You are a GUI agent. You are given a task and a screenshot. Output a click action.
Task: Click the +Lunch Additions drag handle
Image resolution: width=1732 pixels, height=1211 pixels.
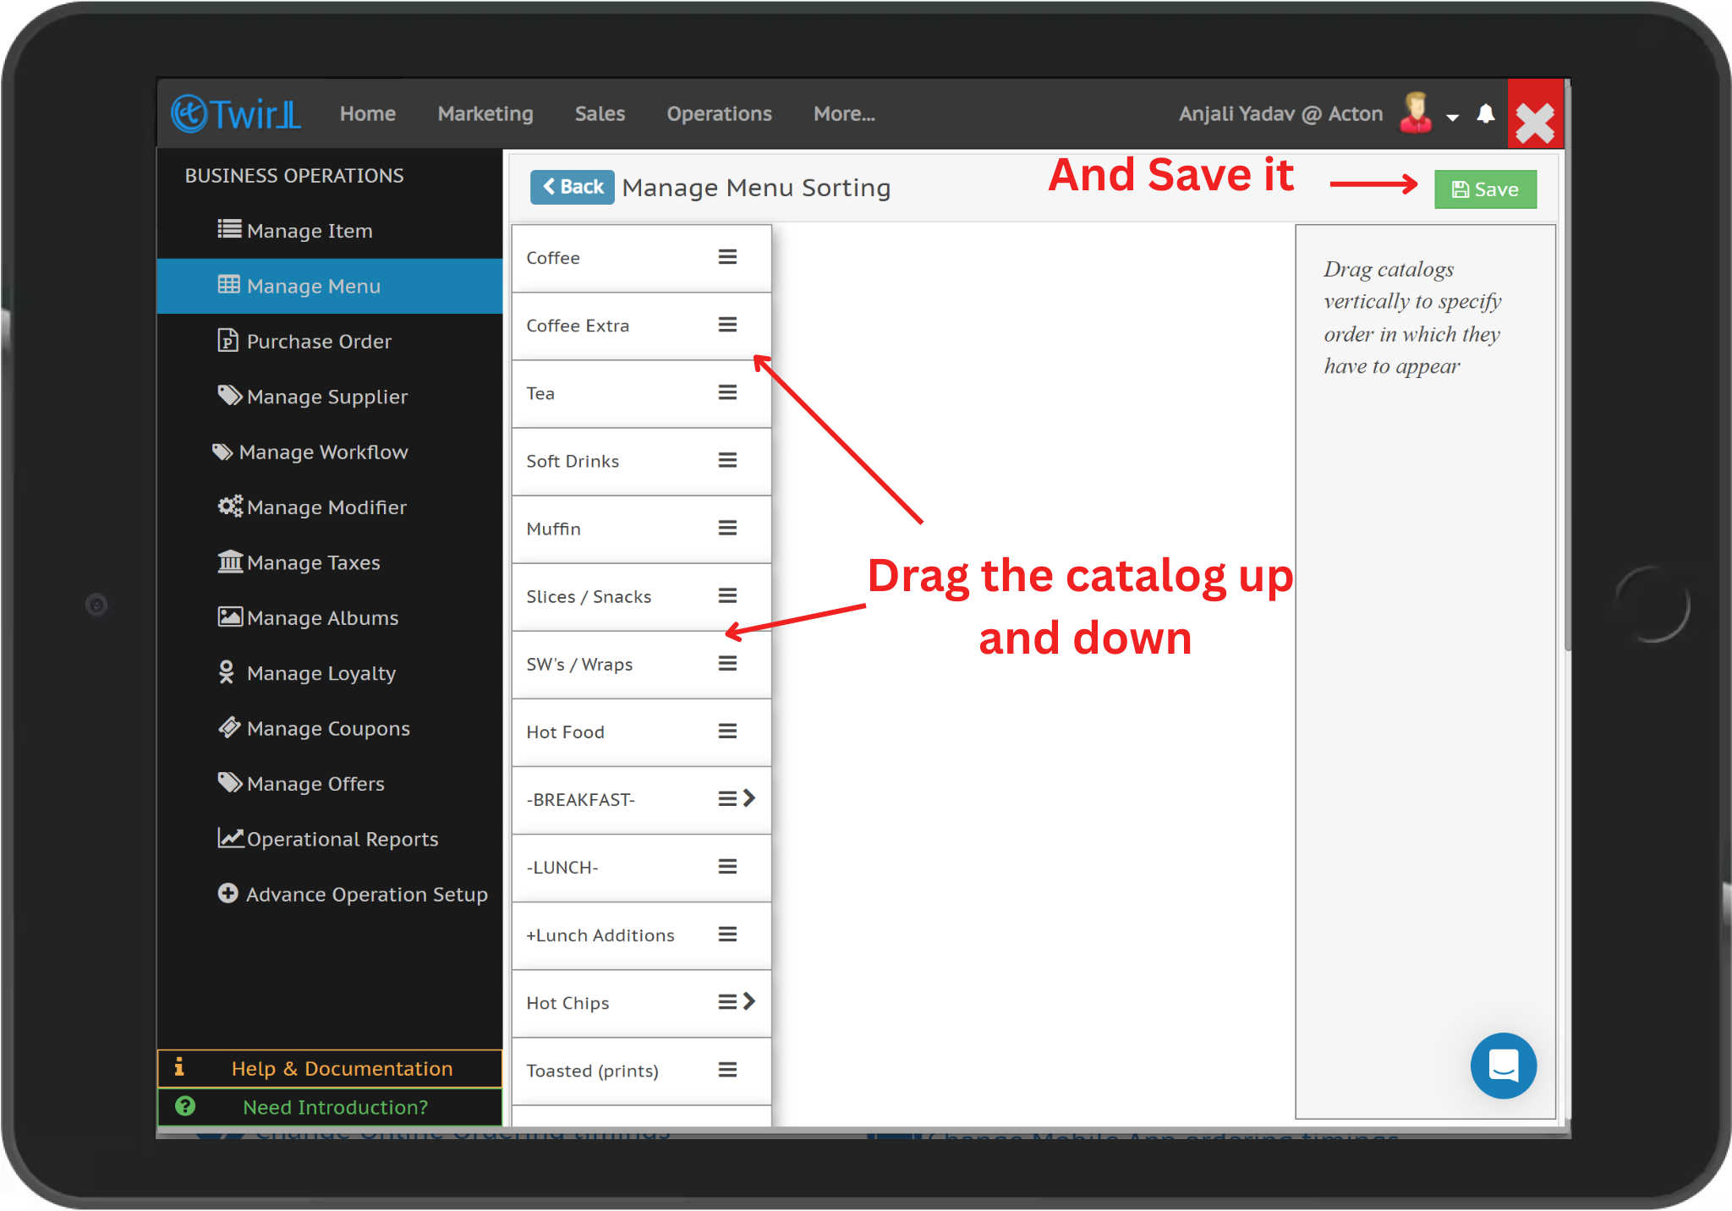click(727, 934)
